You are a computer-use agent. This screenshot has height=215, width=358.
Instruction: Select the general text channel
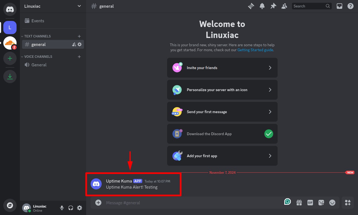[x=53, y=44]
